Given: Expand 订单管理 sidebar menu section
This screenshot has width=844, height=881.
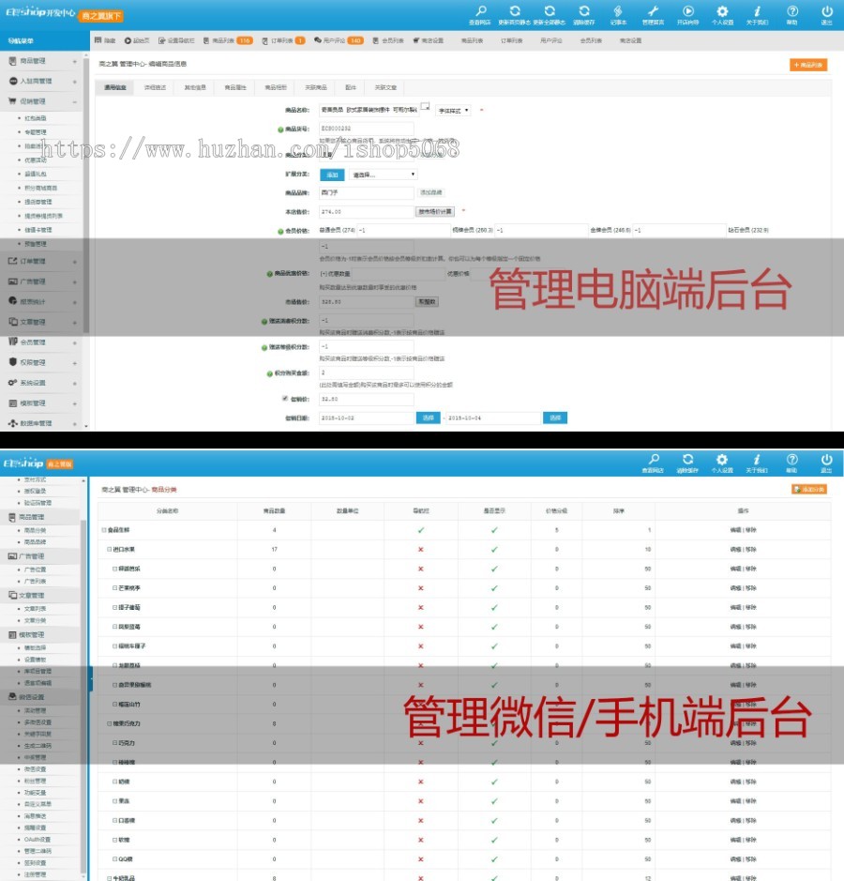Looking at the screenshot, I should pos(41,261).
